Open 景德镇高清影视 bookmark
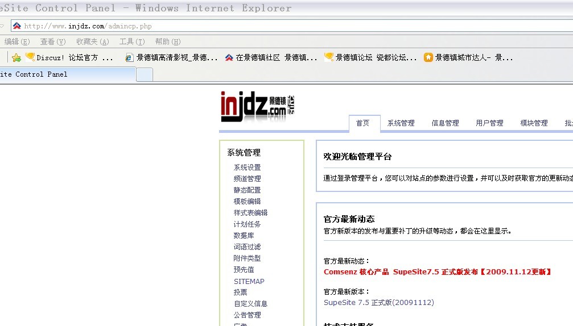573x326 pixels. pos(171,57)
